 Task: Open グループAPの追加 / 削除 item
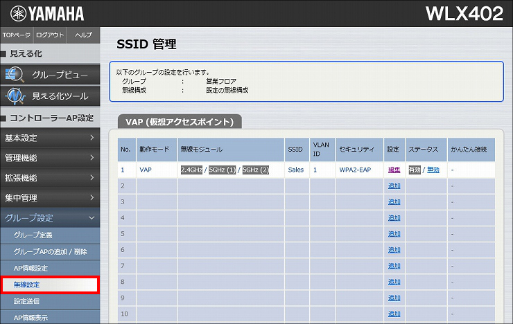point(50,252)
